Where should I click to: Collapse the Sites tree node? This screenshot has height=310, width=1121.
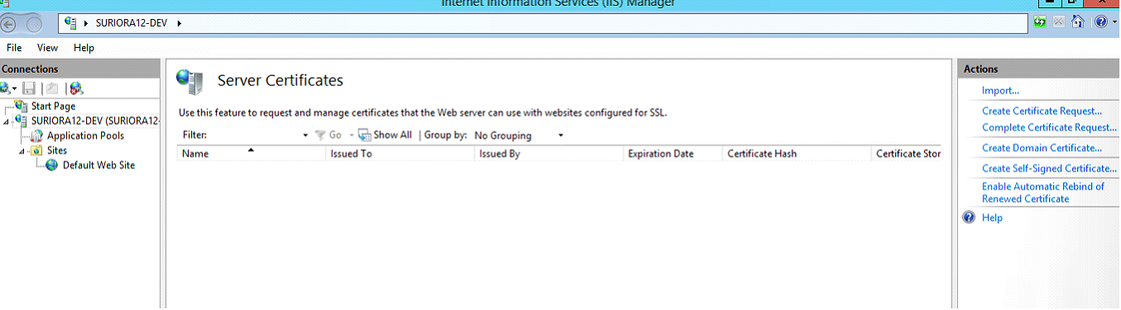[23, 151]
